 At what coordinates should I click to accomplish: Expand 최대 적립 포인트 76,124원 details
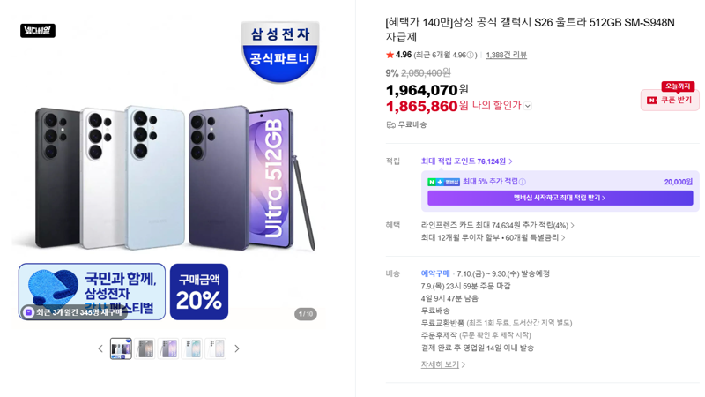pyautogui.click(x=466, y=161)
